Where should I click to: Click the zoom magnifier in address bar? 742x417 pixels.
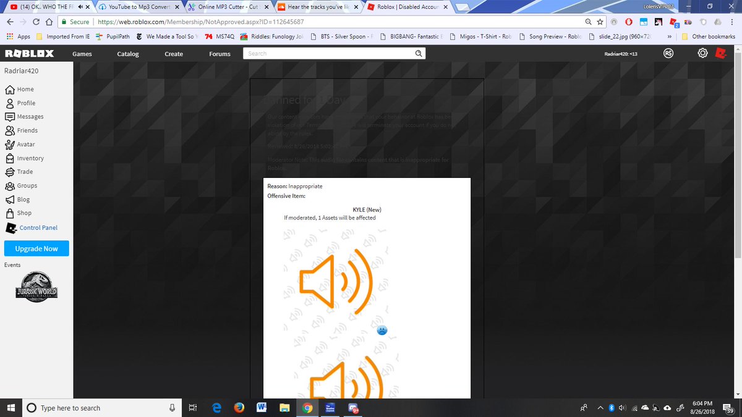(589, 22)
